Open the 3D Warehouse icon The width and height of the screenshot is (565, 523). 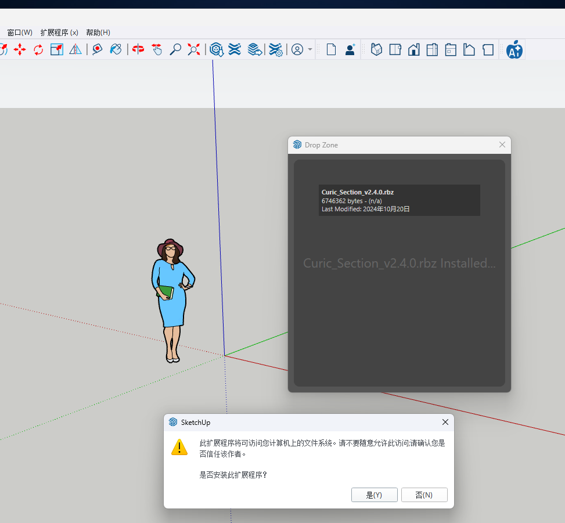click(x=217, y=49)
